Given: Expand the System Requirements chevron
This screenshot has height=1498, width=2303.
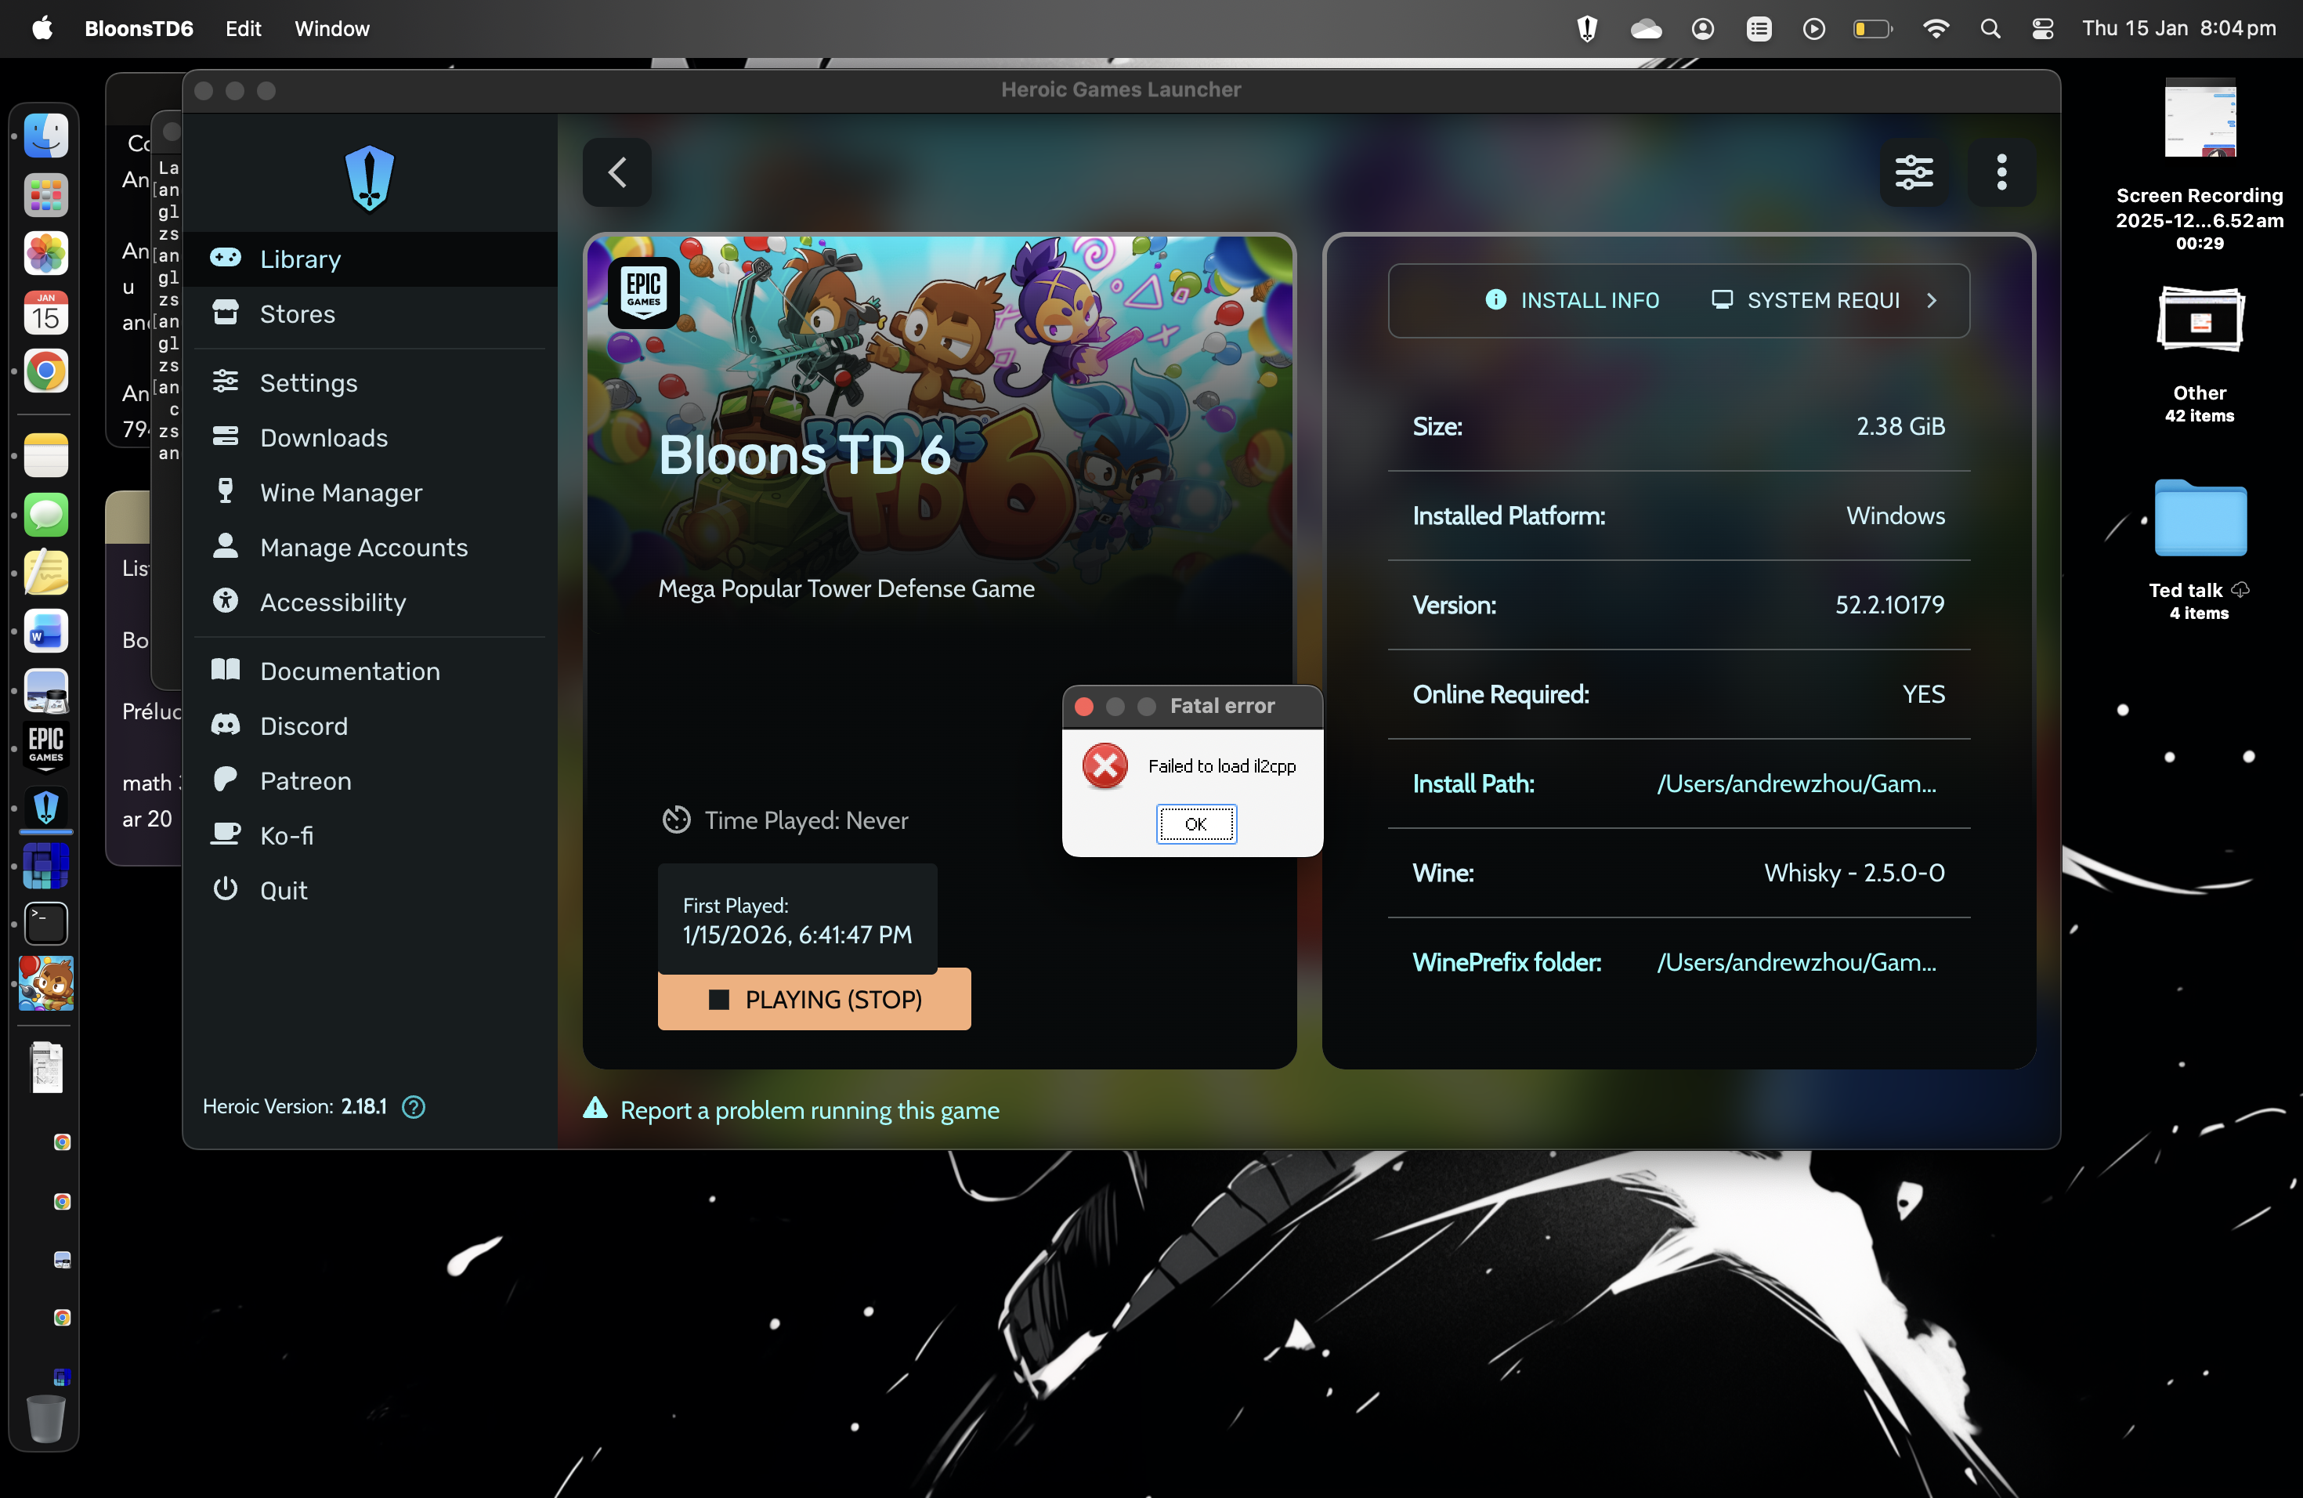Looking at the screenshot, I should coord(1932,300).
